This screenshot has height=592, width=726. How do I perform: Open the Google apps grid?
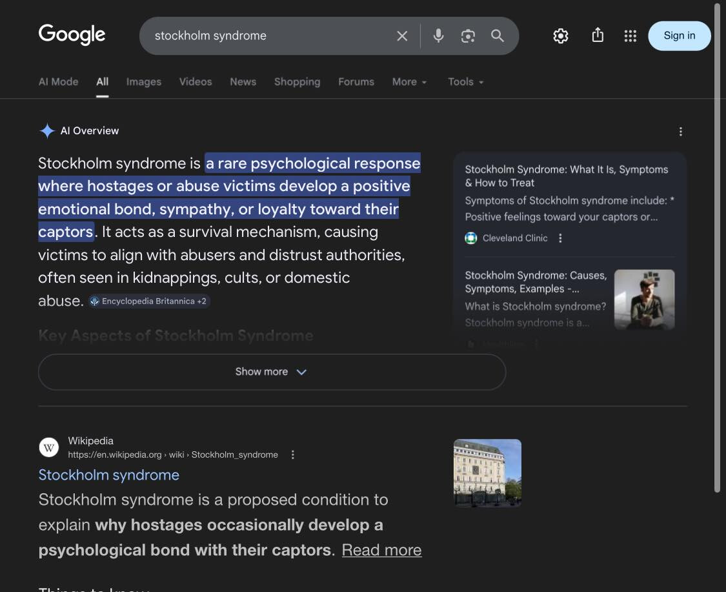pos(630,36)
